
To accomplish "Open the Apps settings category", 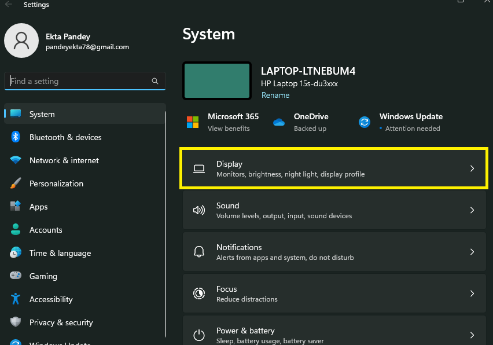I will pos(39,207).
